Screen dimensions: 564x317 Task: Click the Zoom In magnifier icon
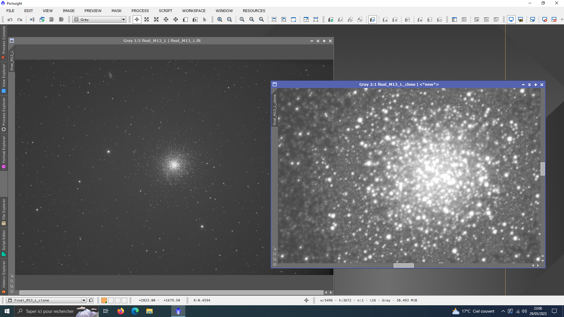pos(220,20)
